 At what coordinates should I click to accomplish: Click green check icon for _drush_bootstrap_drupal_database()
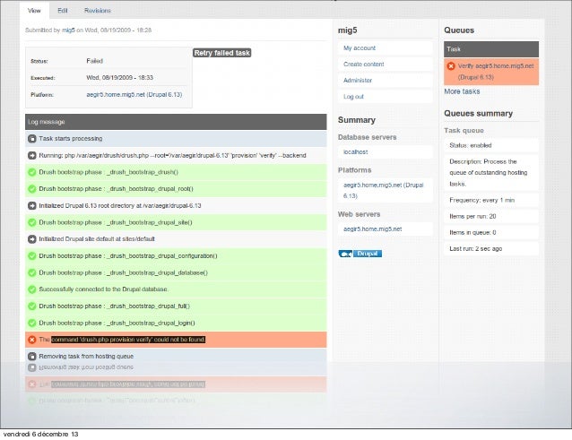pos(32,272)
